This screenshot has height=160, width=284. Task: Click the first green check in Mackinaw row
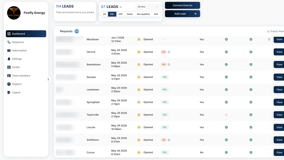(226, 39)
